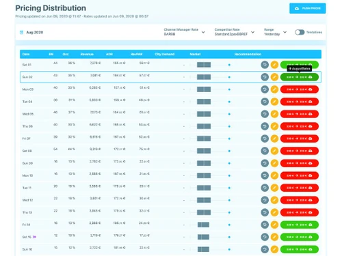
Task: Reset price for Wed 05 row
Action: (x=265, y=114)
